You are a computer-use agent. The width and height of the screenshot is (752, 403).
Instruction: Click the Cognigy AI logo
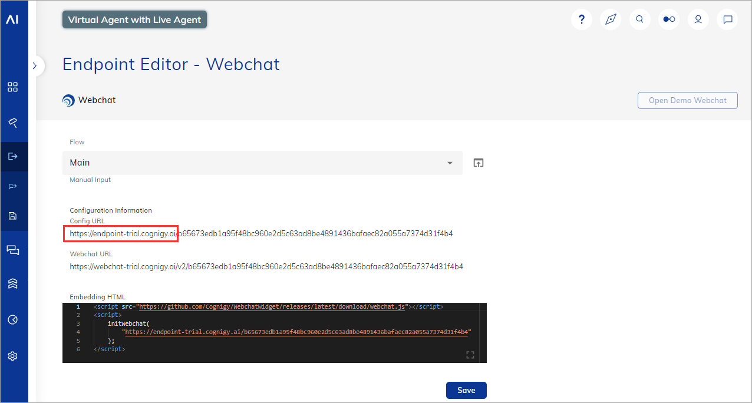coord(12,19)
